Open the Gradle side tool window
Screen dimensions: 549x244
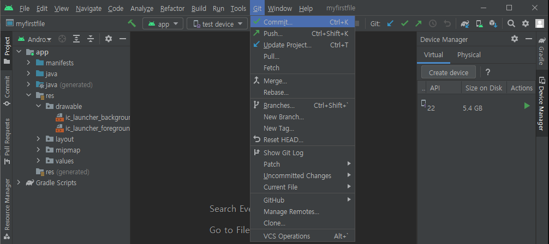[x=541, y=50]
